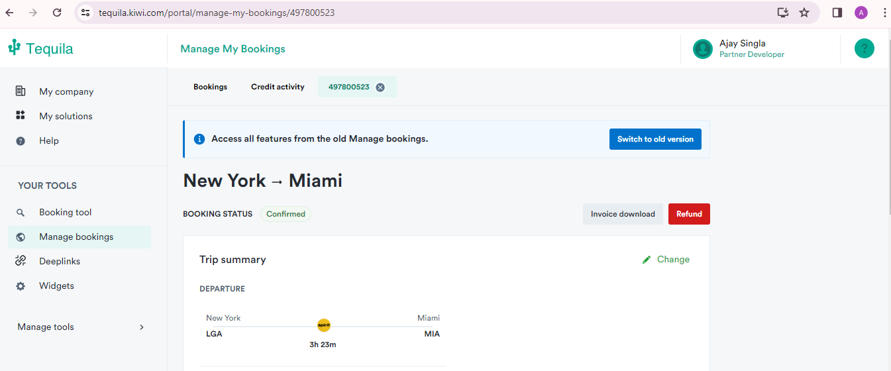Click the red Refund button
Viewport: 891px width, 371px height.
click(x=689, y=214)
